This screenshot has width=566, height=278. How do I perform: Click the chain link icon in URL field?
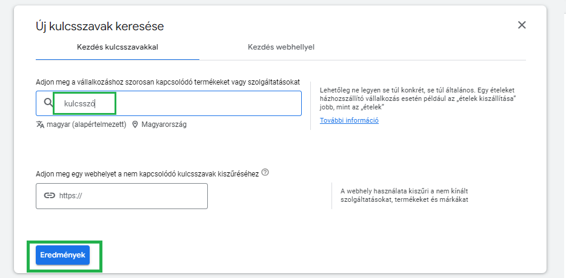(49, 196)
